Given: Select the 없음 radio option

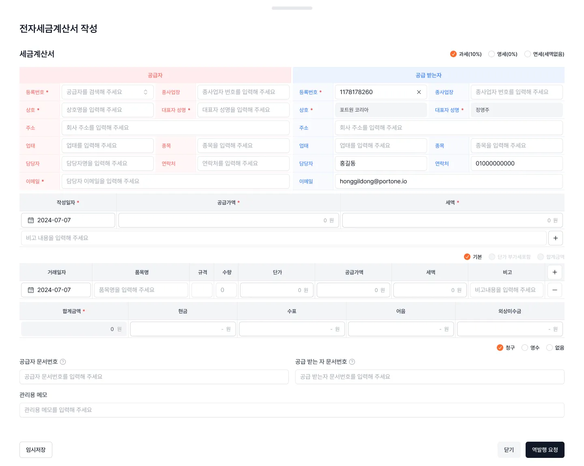Looking at the screenshot, I should (550, 348).
